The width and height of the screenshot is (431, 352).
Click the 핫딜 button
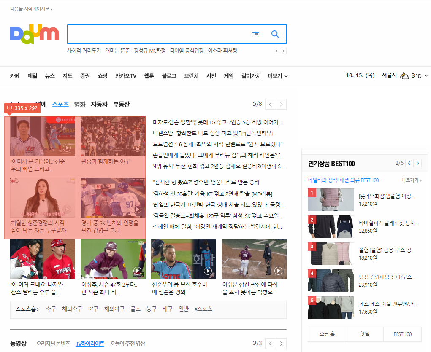point(364,334)
